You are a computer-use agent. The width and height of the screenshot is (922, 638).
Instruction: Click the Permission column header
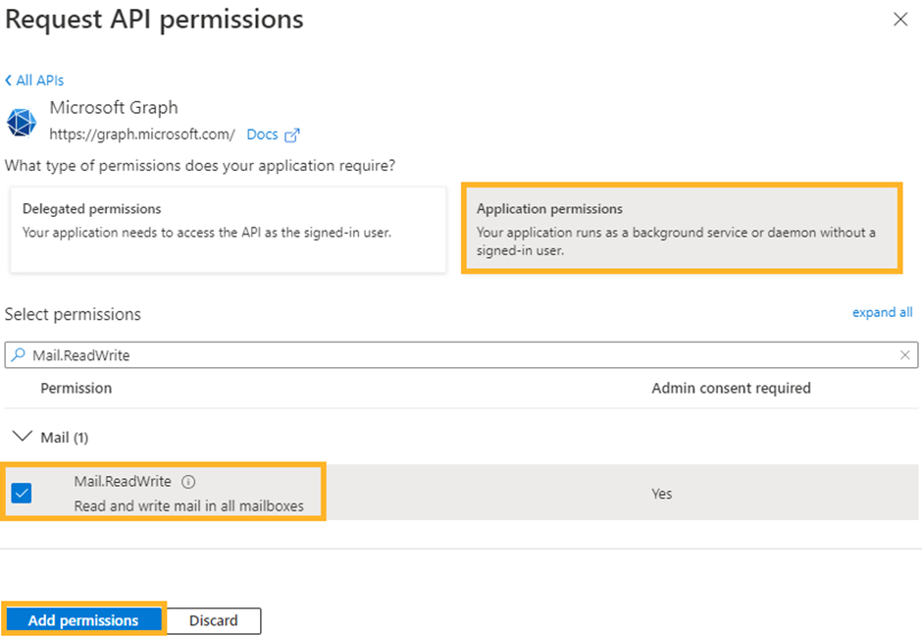pyautogui.click(x=77, y=388)
